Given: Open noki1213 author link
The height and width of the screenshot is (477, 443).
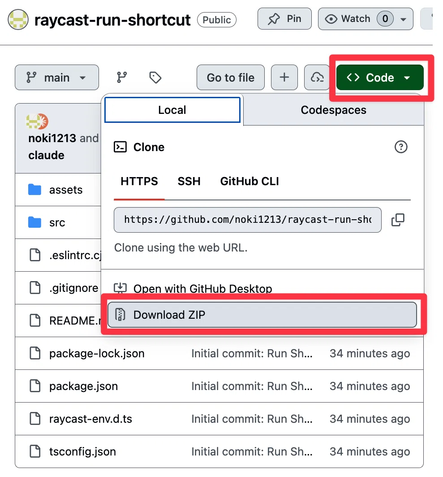Looking at the screenshot, I should [x=52, y=138].
